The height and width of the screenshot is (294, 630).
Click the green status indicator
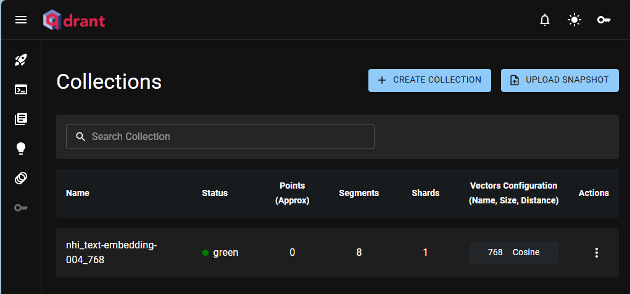220,253
